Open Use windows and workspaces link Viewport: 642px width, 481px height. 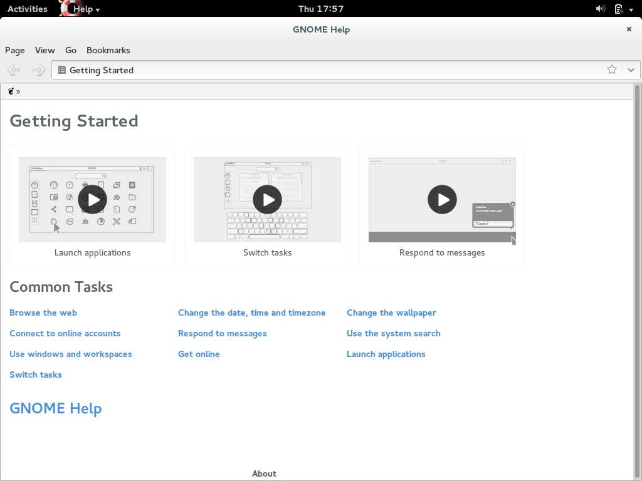pyautogui.click(x=70, y=354)
